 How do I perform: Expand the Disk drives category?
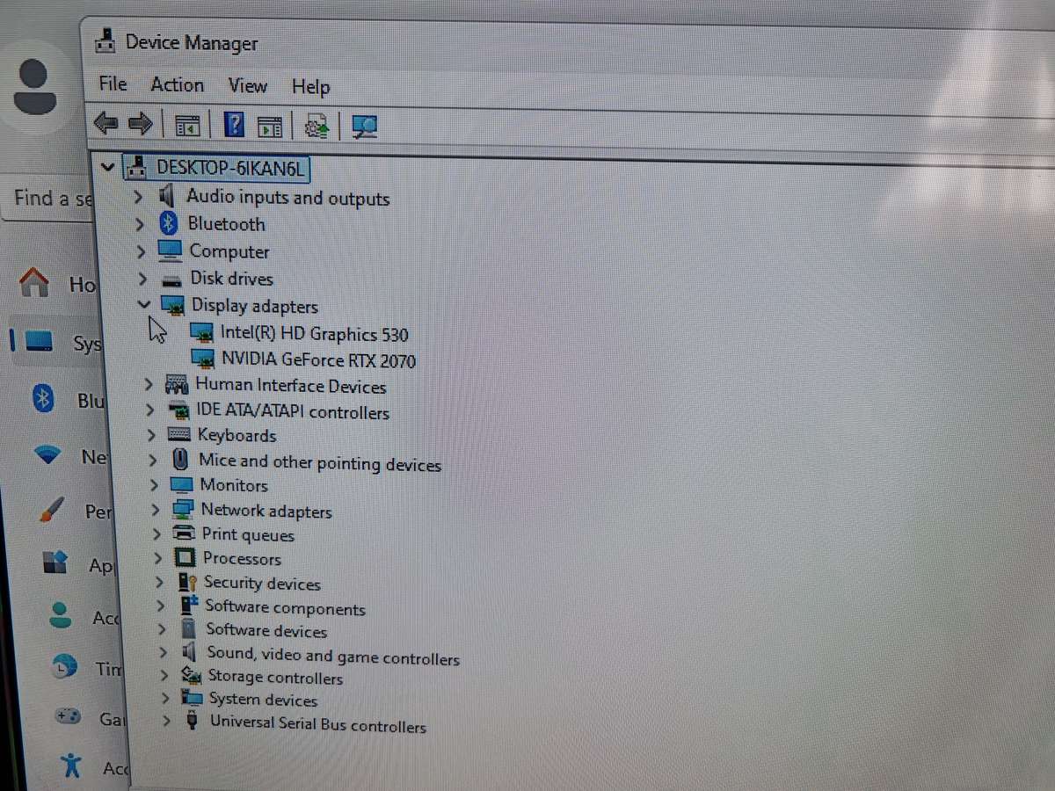(x=140, y=279)
